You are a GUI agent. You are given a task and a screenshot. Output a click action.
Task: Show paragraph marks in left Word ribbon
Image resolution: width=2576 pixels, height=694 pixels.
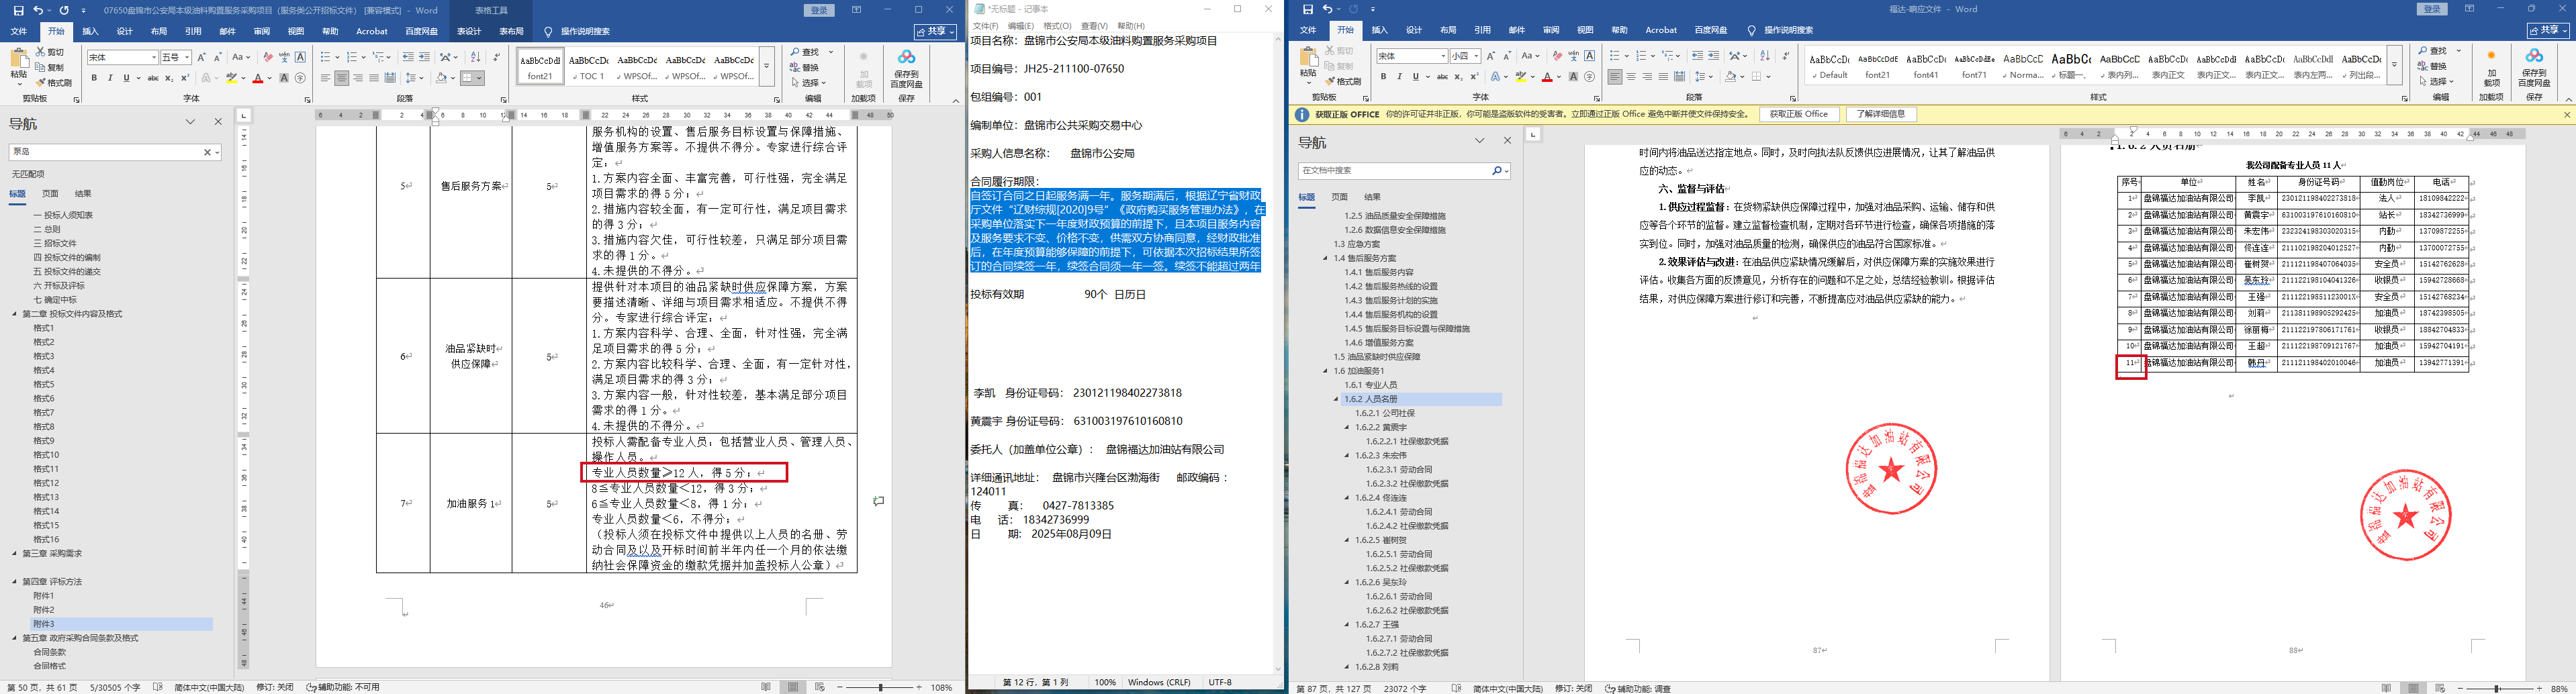497,57
